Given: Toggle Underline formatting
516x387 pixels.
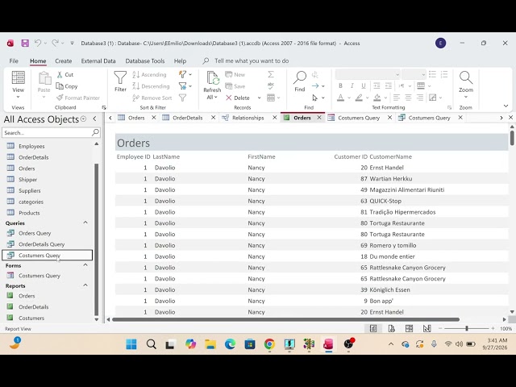Looking at the screenshot, I should pos(364,86).
